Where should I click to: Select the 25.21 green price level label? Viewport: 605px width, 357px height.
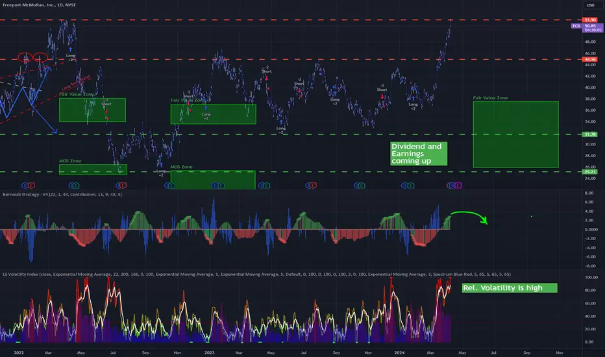590,172
